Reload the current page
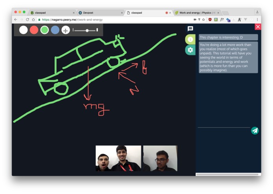Screen dimensions: 273x194 tap(27, 20)
